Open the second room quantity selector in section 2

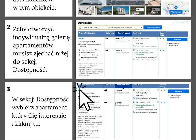pos(162,51)
